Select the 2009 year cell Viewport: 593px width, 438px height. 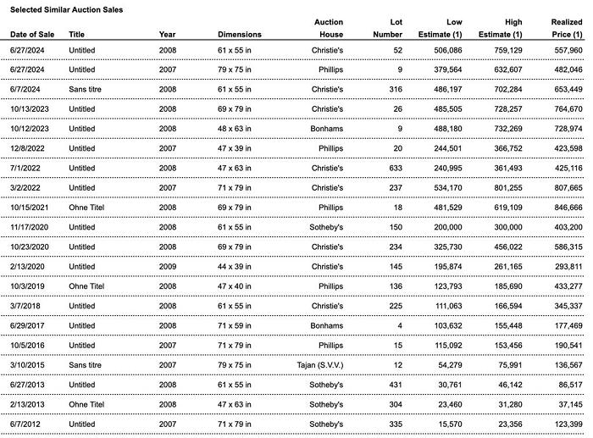pos(168,266)
